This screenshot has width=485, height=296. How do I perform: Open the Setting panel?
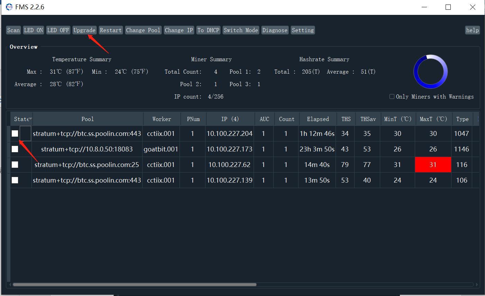pyautogui.click(x=303, y=30)
